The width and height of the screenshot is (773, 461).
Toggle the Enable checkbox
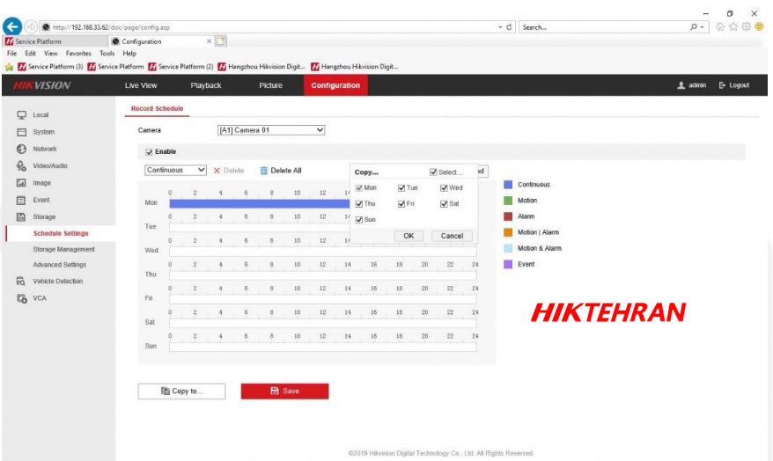pyautogui.click(x=149, y=151)
